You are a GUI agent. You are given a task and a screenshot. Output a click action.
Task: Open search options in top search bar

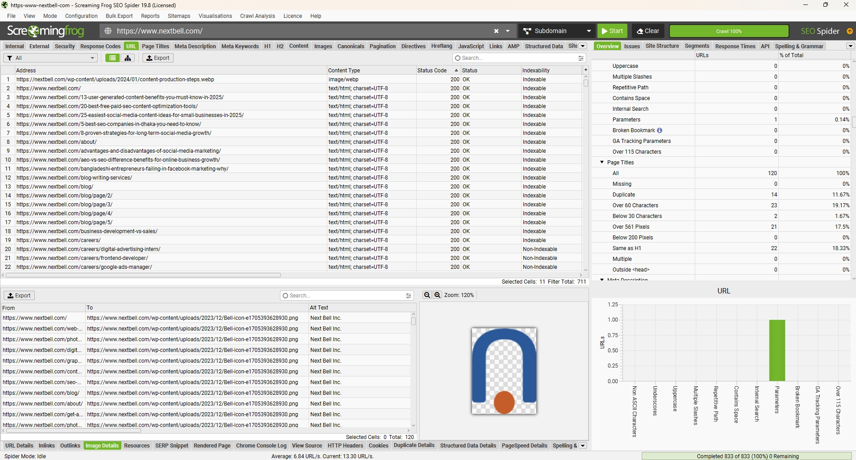click(580, 58)
